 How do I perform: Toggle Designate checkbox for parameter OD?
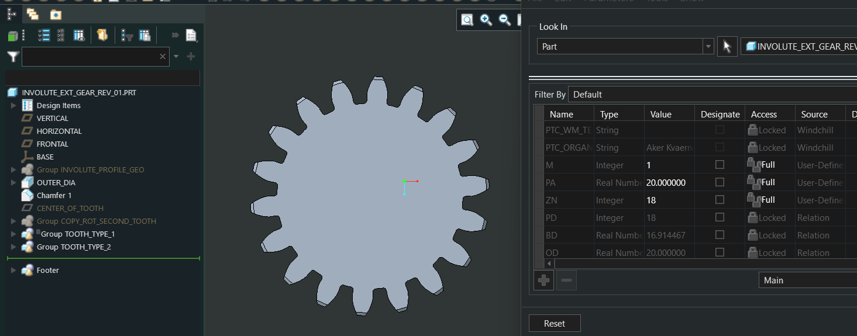[720, 252]
